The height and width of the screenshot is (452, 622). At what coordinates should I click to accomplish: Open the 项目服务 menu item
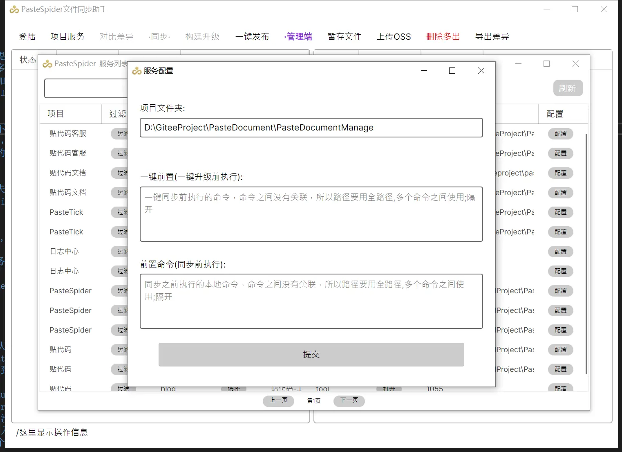click(x=67, y=36)
